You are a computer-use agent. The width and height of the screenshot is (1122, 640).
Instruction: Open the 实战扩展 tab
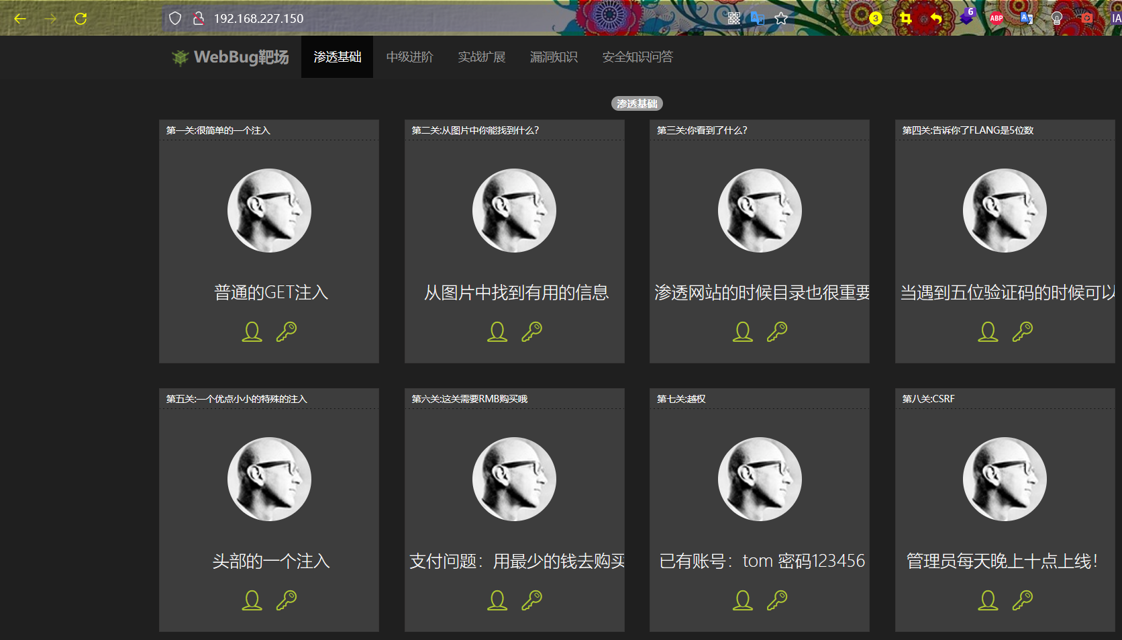(x=481, y=57)
